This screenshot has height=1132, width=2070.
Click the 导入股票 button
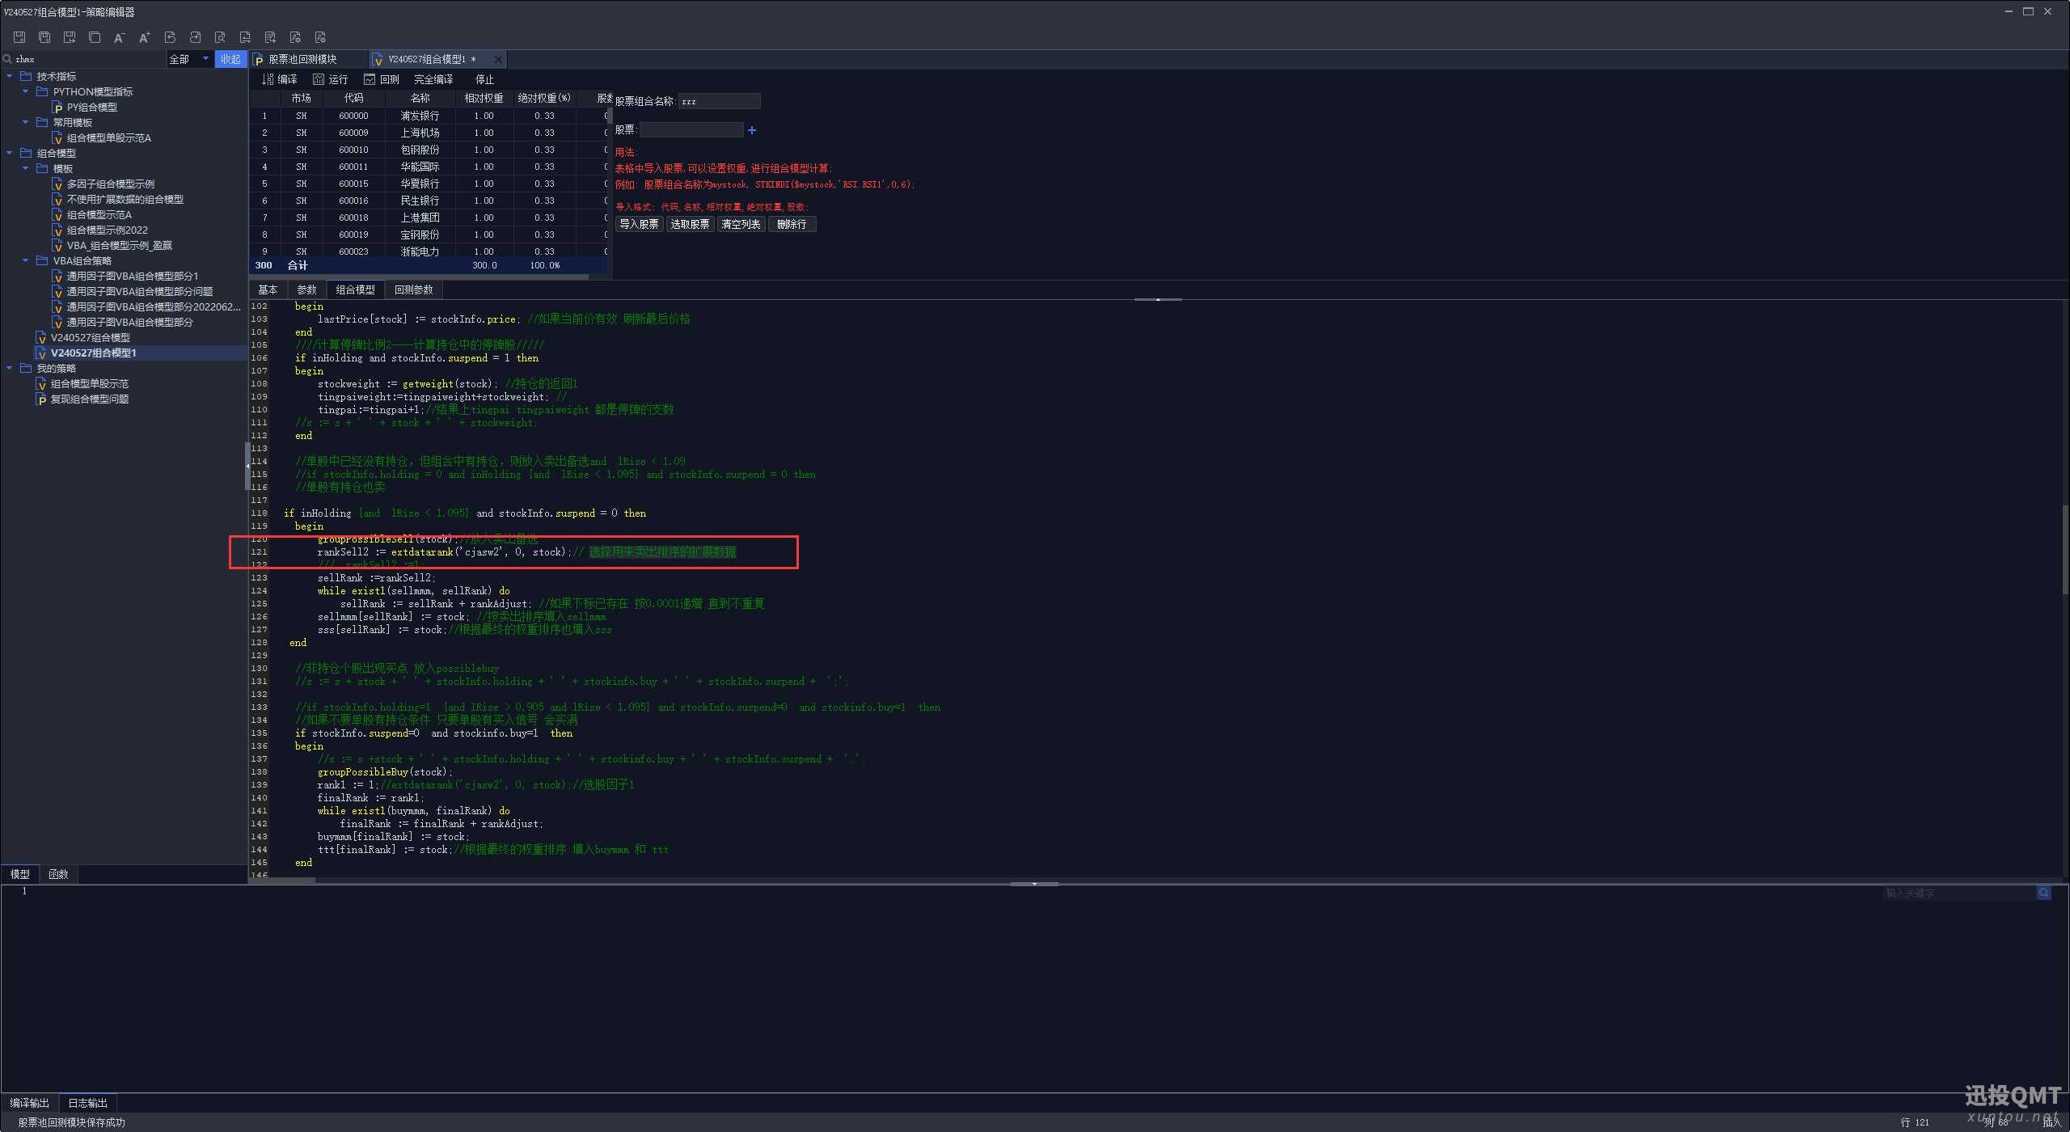pyautogui.click(x=639, y=224)
